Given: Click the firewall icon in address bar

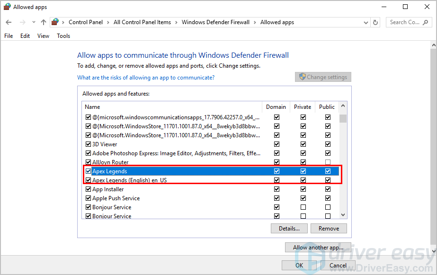Looking at the screenshot, I should pos(55,22).
